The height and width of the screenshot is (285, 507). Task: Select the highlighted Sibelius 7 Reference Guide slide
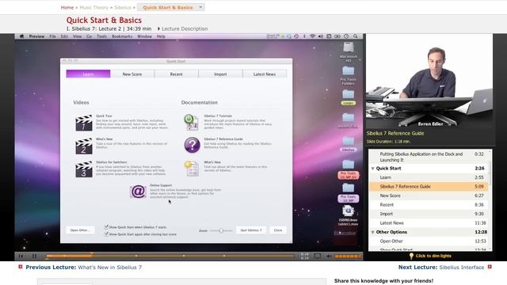click(x=429, y=187)
